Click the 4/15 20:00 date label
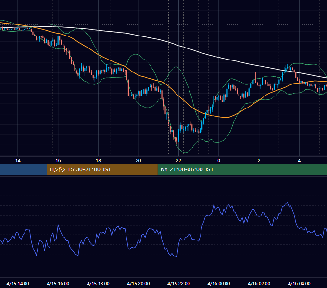The height and width of the screenshot is (288, 327). click(138, 283)
